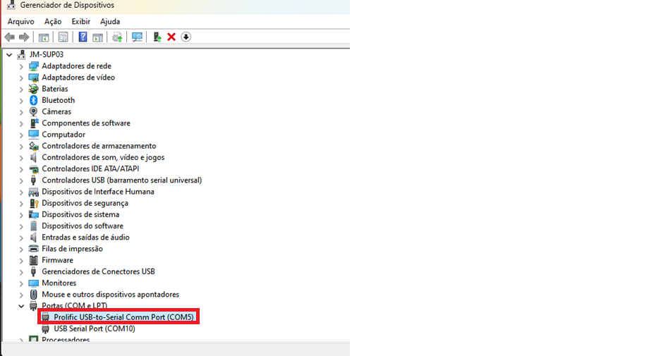Select Dispositivos de Interface Humana label
Image resolution: width=649 pixels, height=356 pixels.
click(98, 192)
